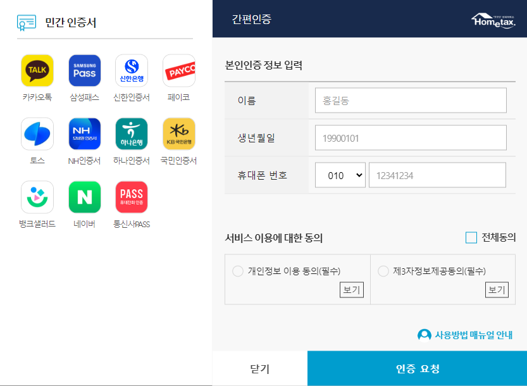The height and width of the screenshot is (386, 527).
Task: Click the 닫기 close button
Action: [x=260, y=368]
